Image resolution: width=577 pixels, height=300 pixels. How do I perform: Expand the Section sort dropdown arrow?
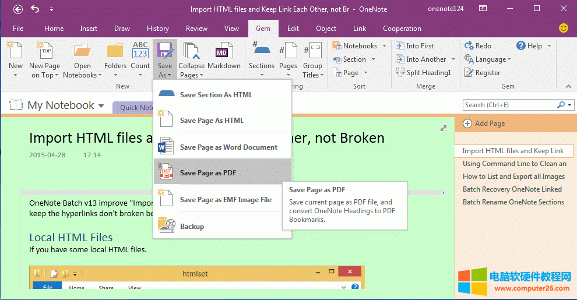point(373,59)
